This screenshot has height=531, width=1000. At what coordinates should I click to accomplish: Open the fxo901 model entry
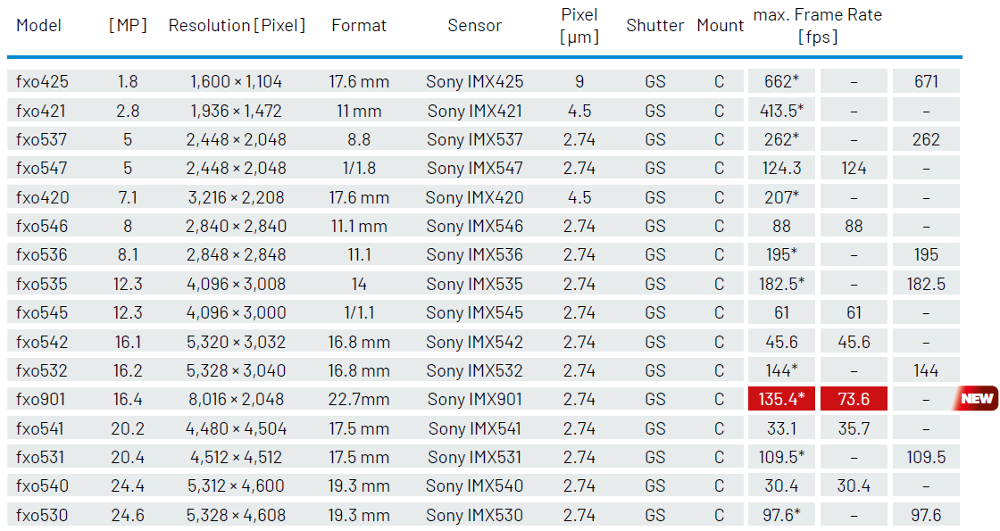pos(40,399)
